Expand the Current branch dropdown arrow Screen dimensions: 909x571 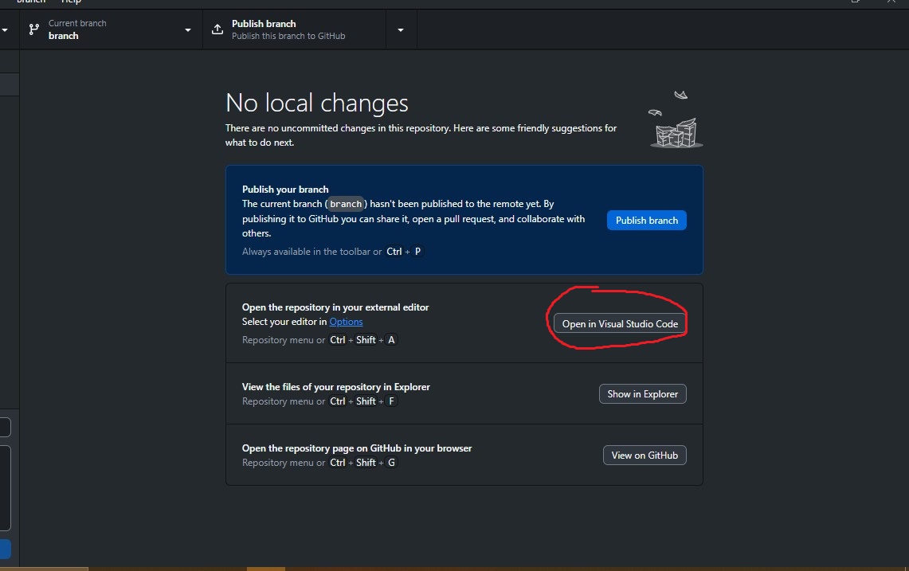coord(188,30)
